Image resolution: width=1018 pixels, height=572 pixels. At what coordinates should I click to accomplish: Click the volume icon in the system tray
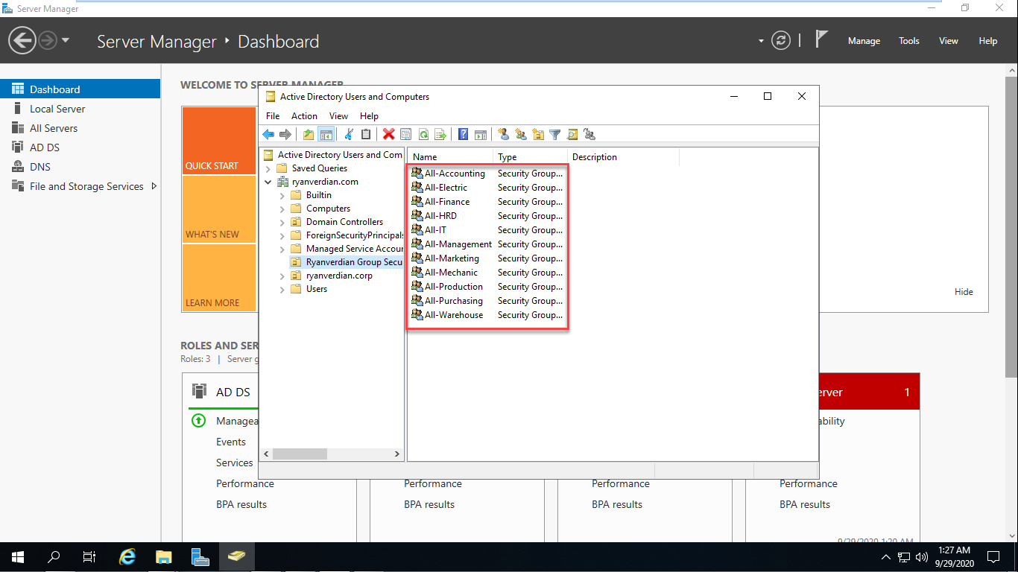point(922,557)
